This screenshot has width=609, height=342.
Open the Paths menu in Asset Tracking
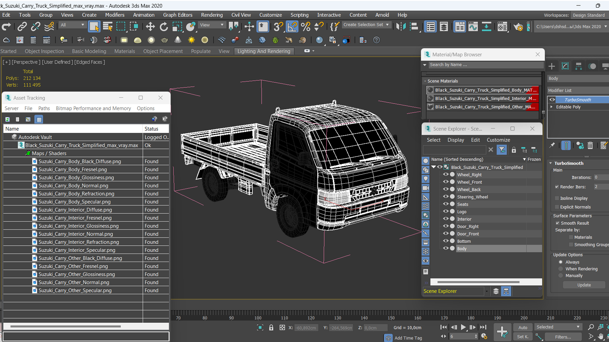click(44, 108)
